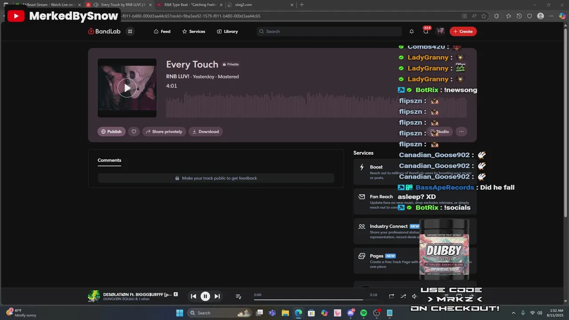Mute the player volume

(414, 296)
